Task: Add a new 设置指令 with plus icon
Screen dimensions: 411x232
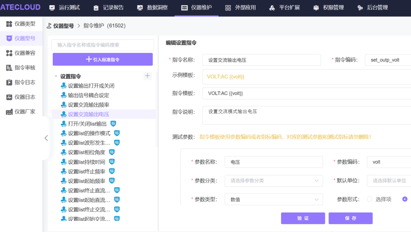Action: coord(147,76)
